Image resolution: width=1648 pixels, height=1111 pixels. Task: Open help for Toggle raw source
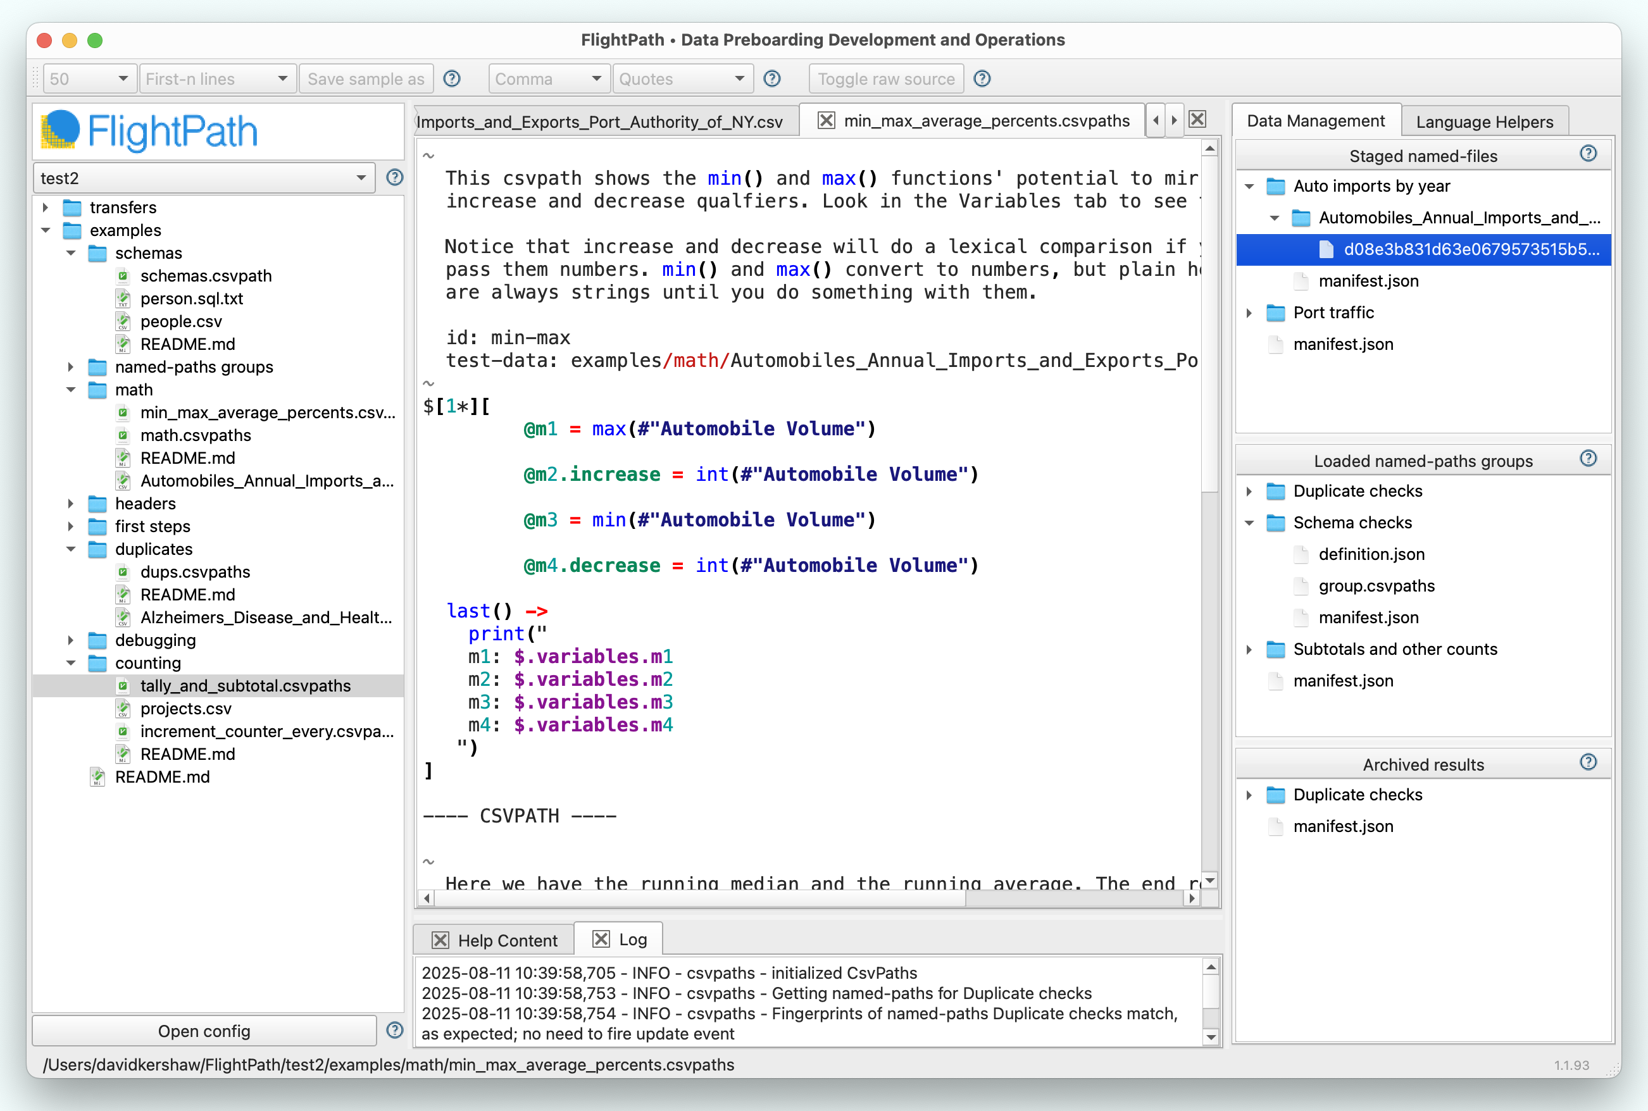(x=982, y=78)
